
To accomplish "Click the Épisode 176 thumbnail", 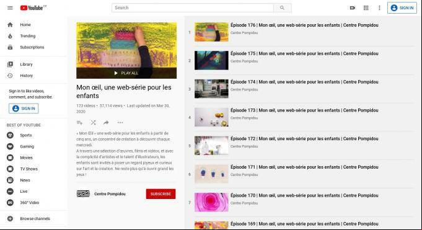I will click(x=211, y=32).
